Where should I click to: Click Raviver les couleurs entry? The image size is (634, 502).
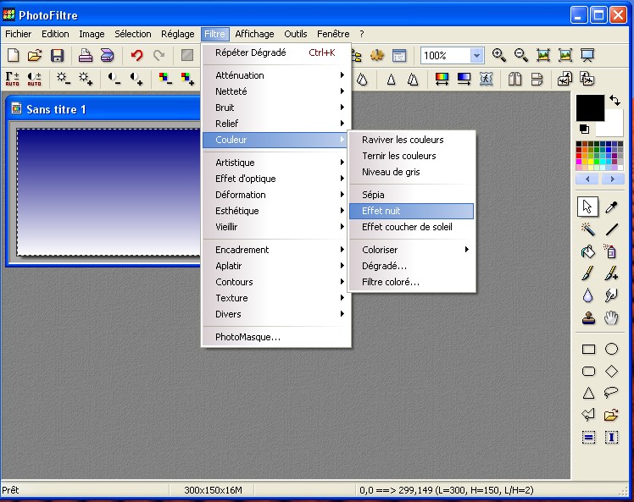click(412, 140)
